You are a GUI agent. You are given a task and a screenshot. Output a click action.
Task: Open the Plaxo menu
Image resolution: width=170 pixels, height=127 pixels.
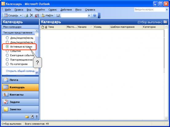click(x=78, y=10)
